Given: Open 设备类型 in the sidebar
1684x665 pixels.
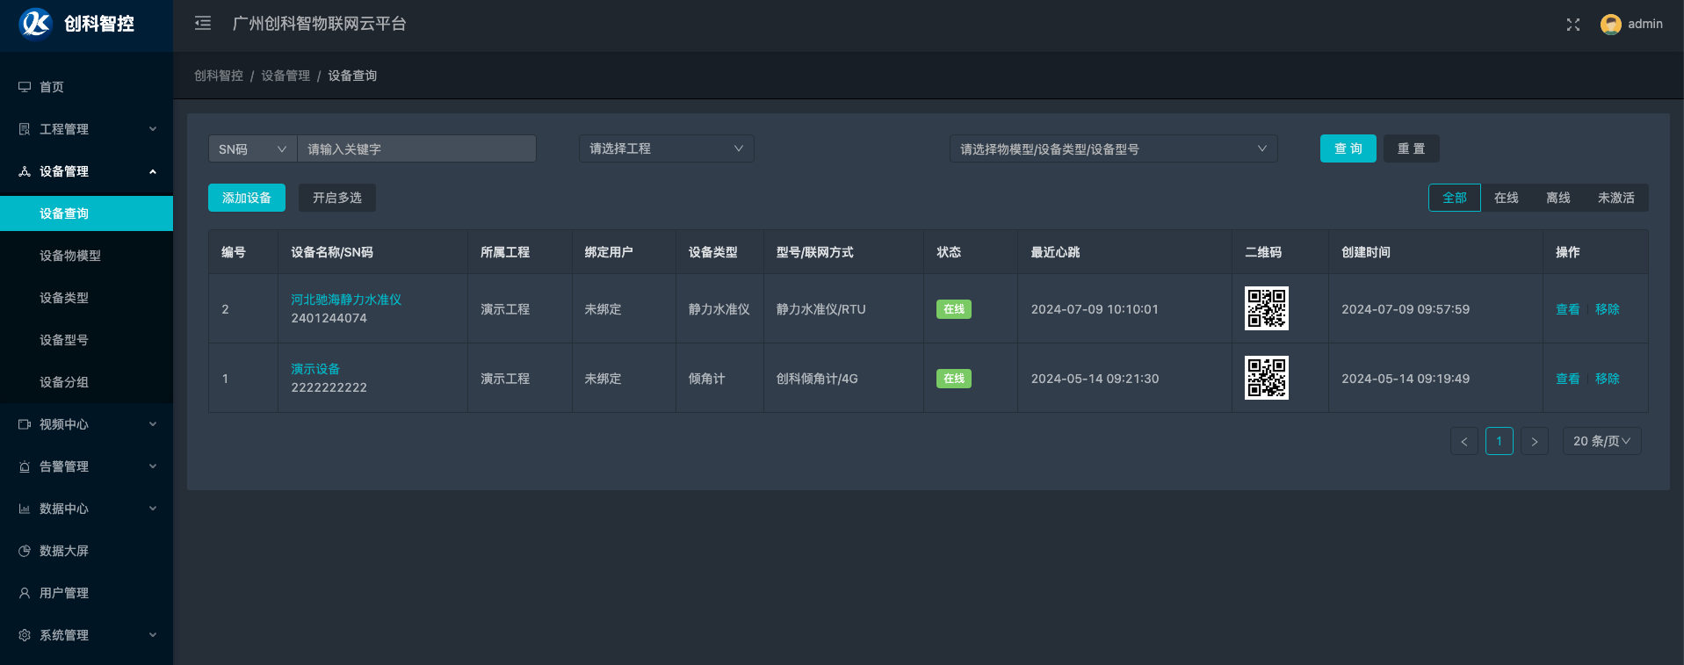Looking at the screenshot, I should (86, 298).
